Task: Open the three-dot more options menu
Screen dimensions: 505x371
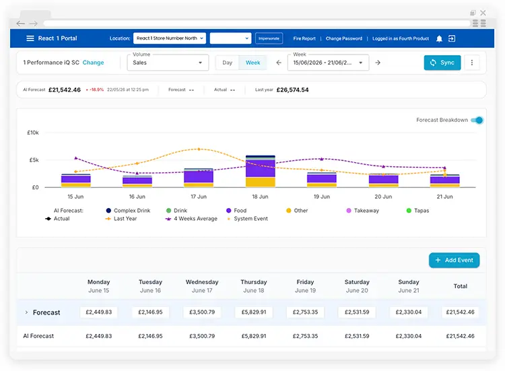Action: coord(472,63)
